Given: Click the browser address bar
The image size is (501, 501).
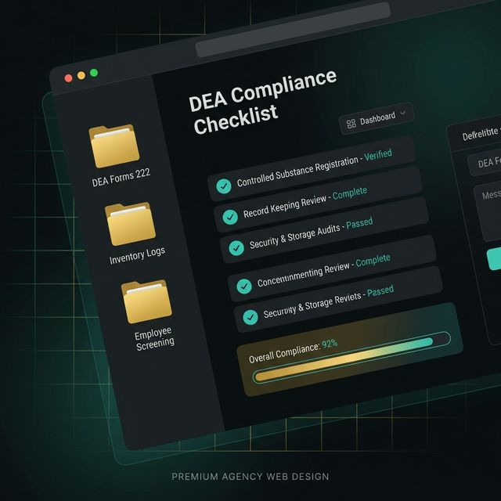Looking at the screenshot, I should [x=293, y=30].
